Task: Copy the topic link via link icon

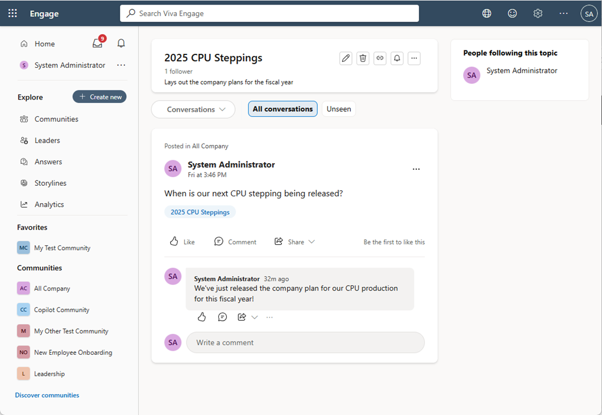Action: click(x=380, y=58)
